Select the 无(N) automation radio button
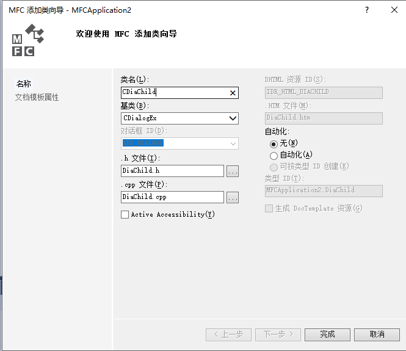 coord(274,144)
